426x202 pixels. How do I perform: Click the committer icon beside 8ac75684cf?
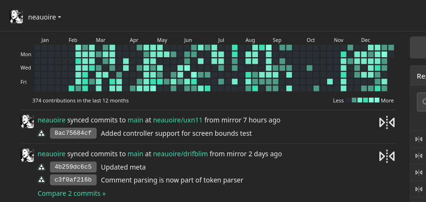(x=41, y=133)
